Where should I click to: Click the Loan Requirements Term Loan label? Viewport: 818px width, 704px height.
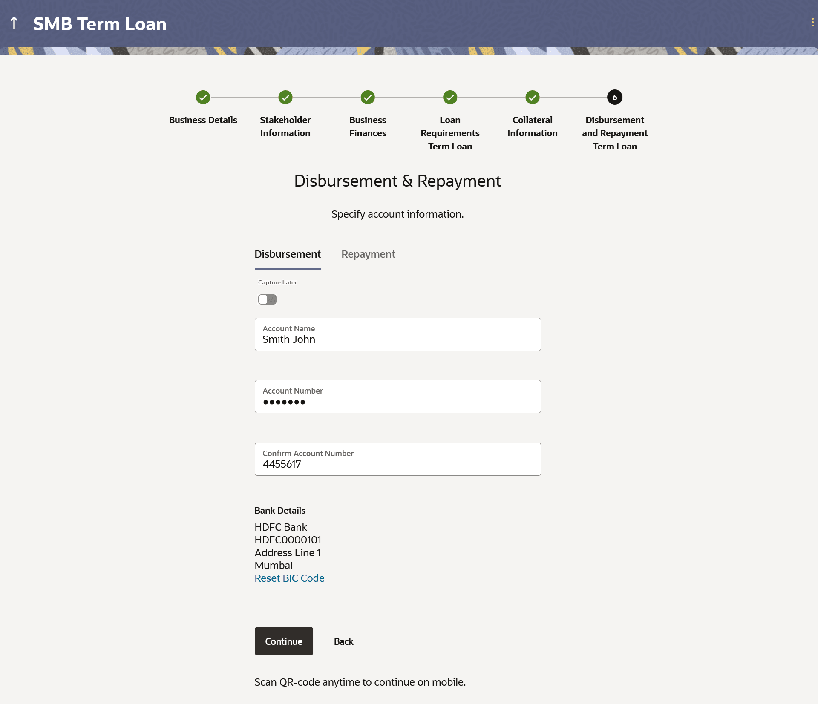(x=450, y=133)
